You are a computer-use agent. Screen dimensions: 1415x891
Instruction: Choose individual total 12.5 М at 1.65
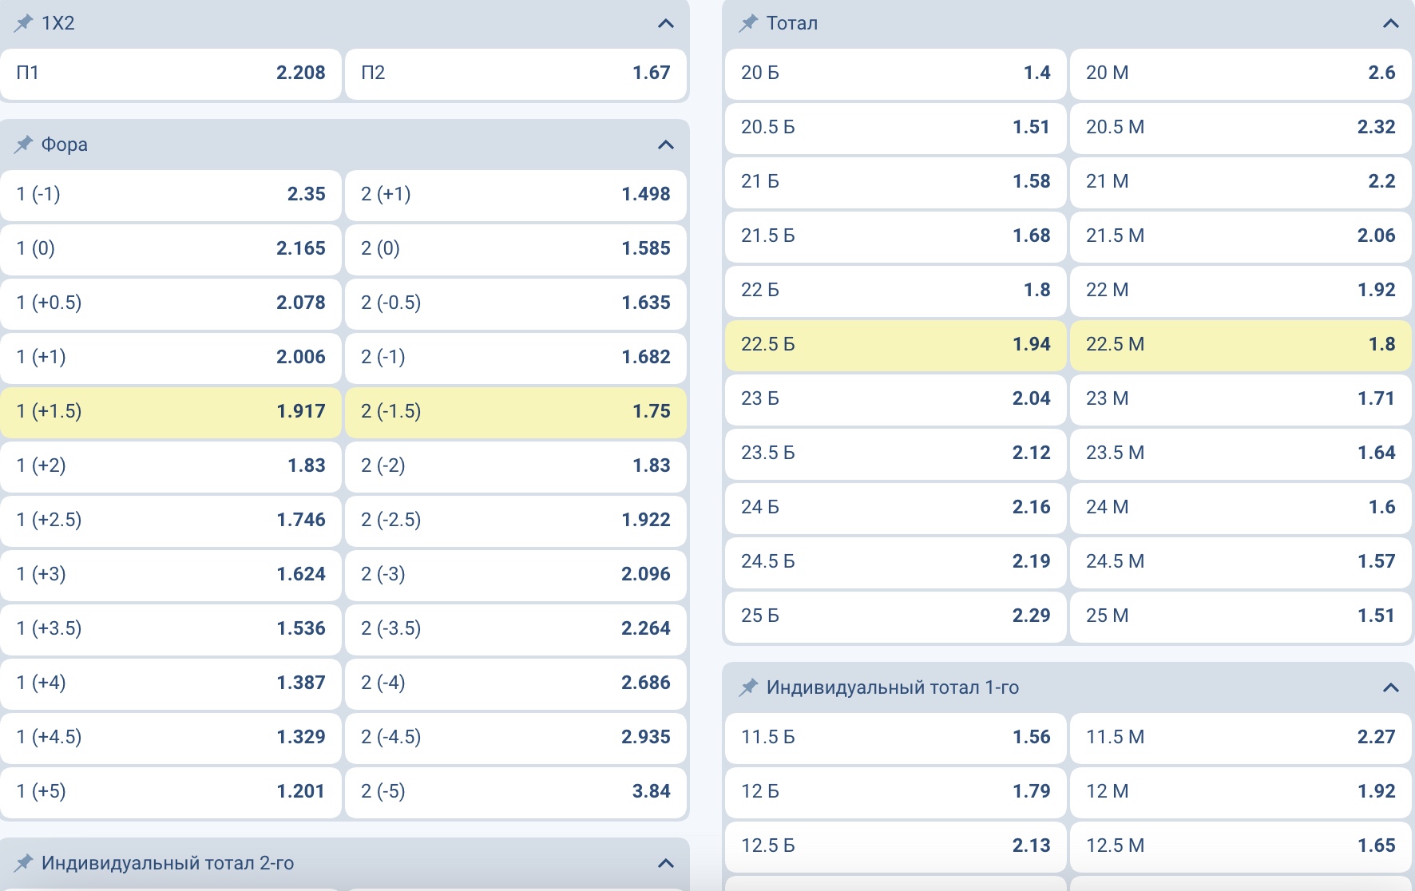pyautogui.click(x=1240, y=846)
